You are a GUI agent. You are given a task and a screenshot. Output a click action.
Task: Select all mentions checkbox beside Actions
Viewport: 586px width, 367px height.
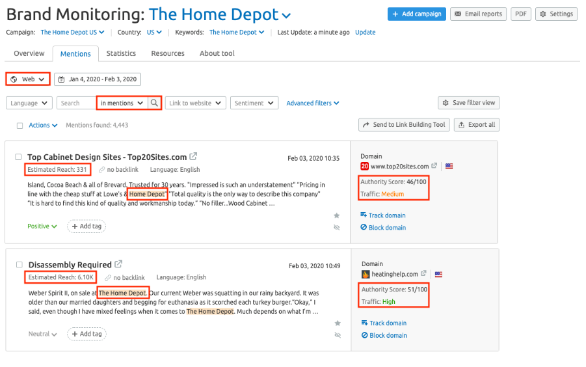[x=20, y=126]
